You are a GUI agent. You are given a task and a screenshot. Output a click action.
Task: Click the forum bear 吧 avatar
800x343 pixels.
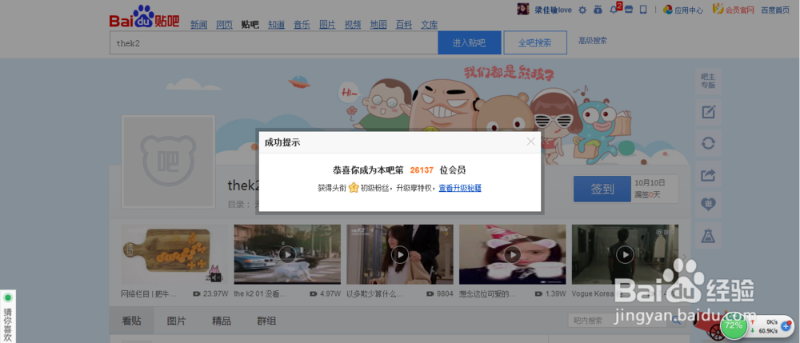[x=168, y=162]
